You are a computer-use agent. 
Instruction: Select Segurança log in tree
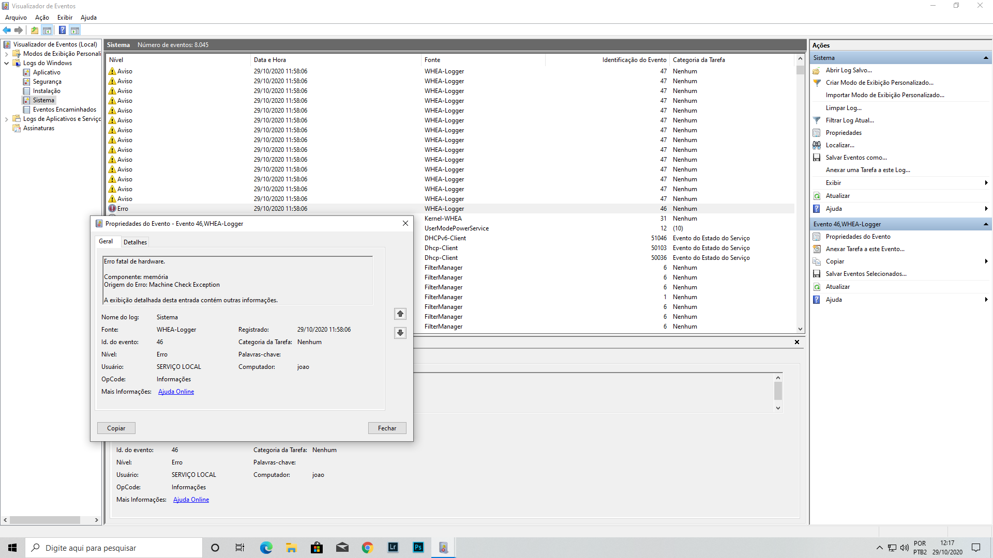pyautogui.click(x=47, y=82)
